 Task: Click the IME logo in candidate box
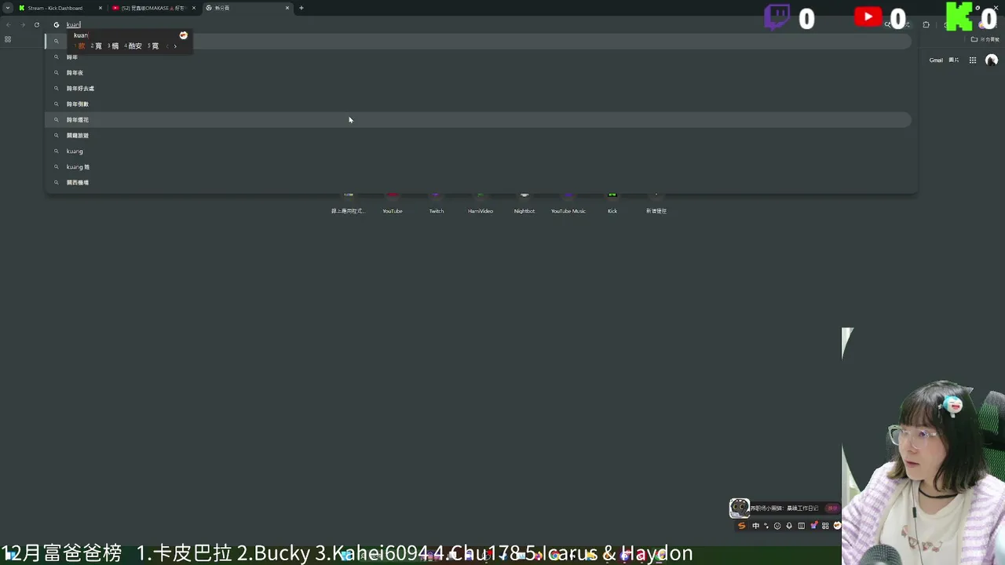184,35
